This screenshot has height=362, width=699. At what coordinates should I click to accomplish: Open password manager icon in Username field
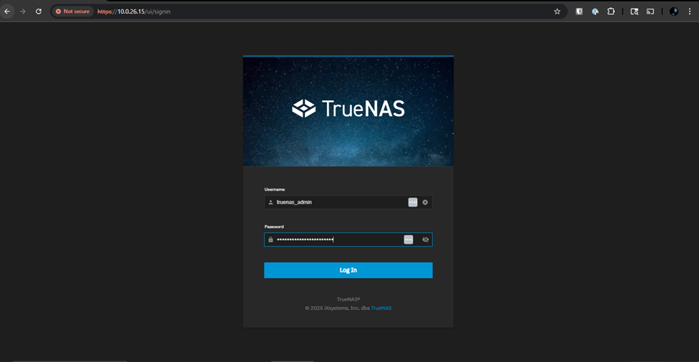pos(412,202)
